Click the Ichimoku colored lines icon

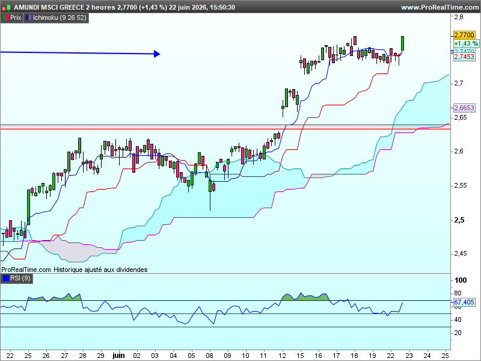[x=28, y=18]
